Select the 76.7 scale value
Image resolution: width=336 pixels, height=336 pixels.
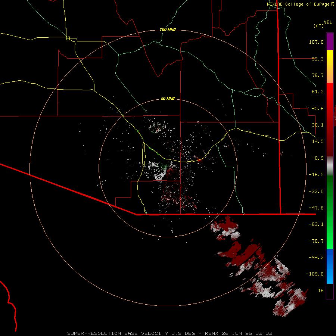(x=318, y=75)
